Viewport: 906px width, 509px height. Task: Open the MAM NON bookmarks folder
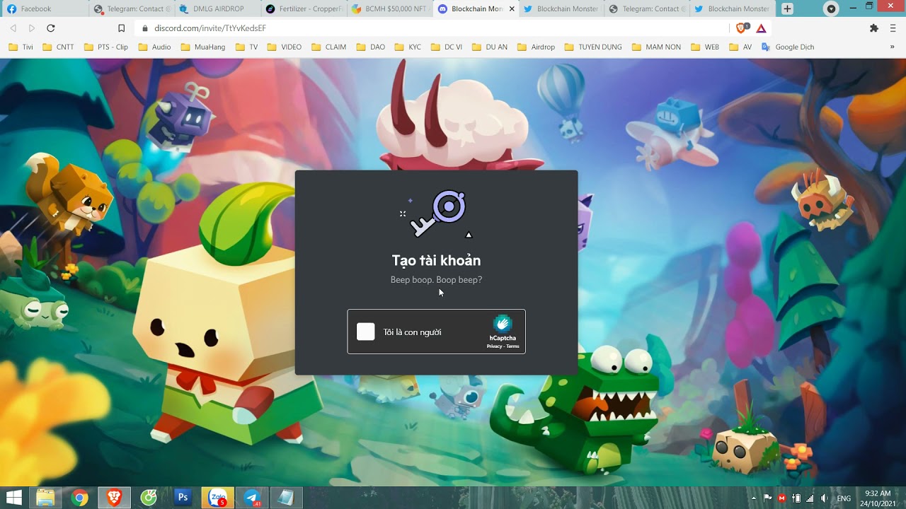[656, 47]
